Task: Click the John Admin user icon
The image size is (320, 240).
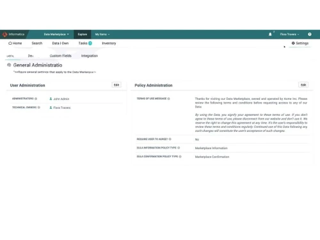Action: [51, 99]
